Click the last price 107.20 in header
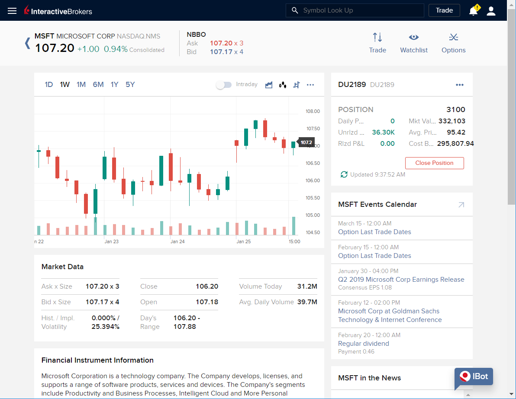 click(x=55, y=48)
